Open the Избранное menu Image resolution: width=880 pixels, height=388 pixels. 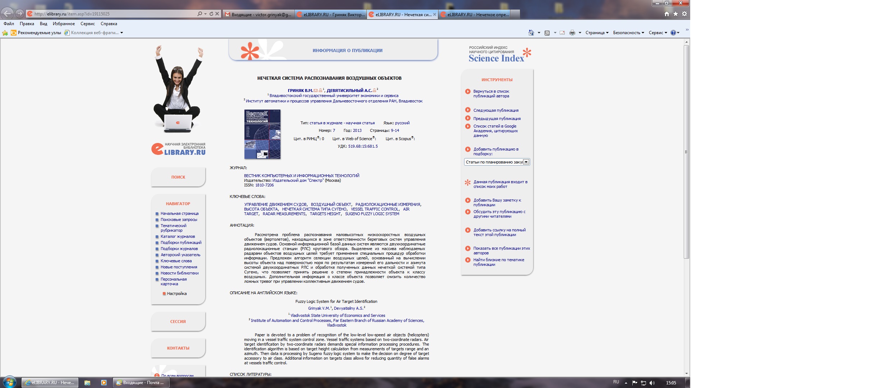64,24
